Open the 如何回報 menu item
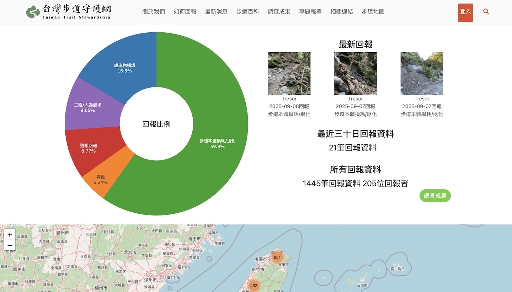512x292 pixels. [185, 11]
